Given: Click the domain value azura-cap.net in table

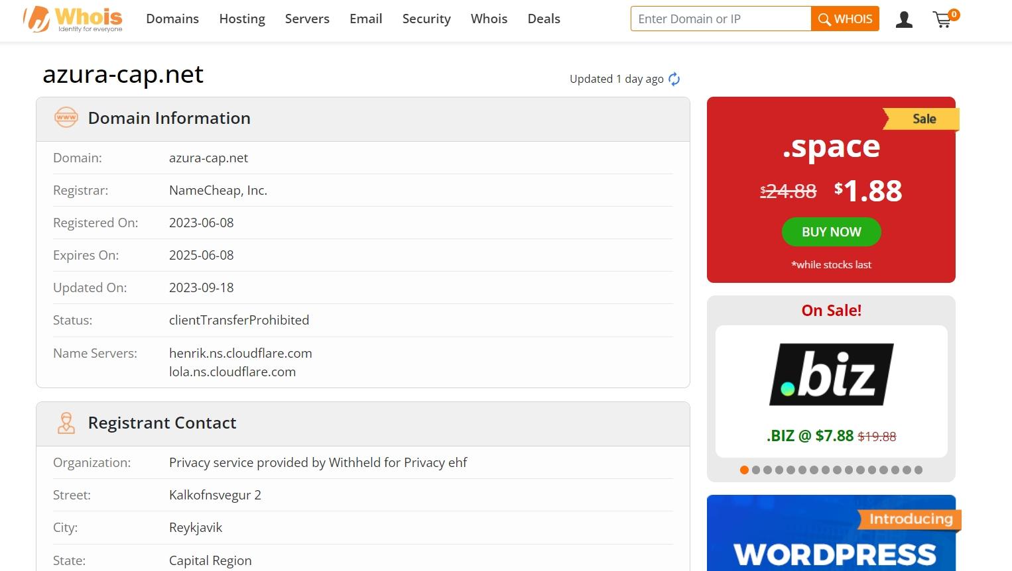Looking at the screenshot, I should click(x=208, y=158).
